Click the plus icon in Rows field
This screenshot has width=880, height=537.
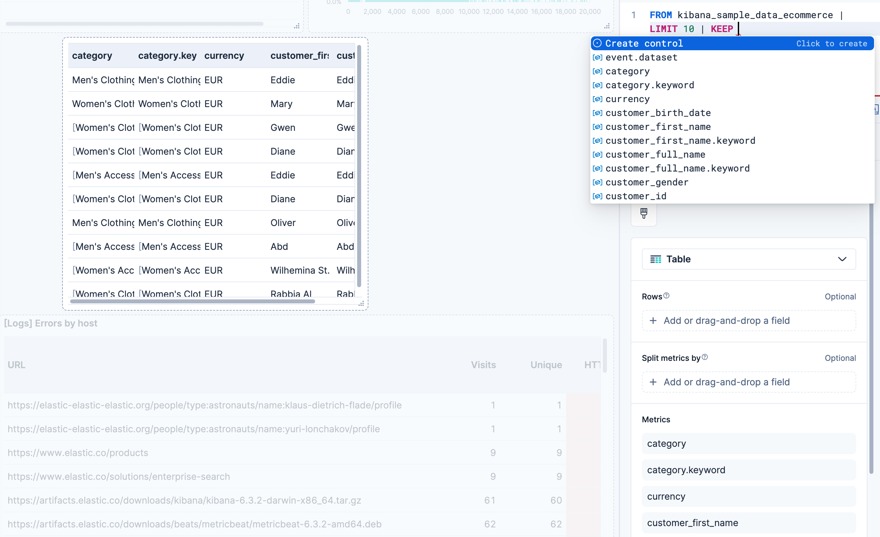653,321
